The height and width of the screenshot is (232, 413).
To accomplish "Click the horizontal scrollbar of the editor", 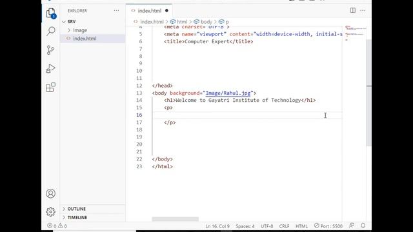I will tap(175, 219).
